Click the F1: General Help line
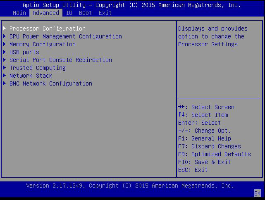The image size is (265, 200). (x=205, y=138)
